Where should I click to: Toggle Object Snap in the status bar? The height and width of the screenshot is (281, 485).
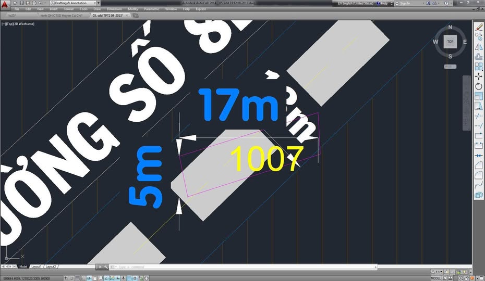pos(94,278)
